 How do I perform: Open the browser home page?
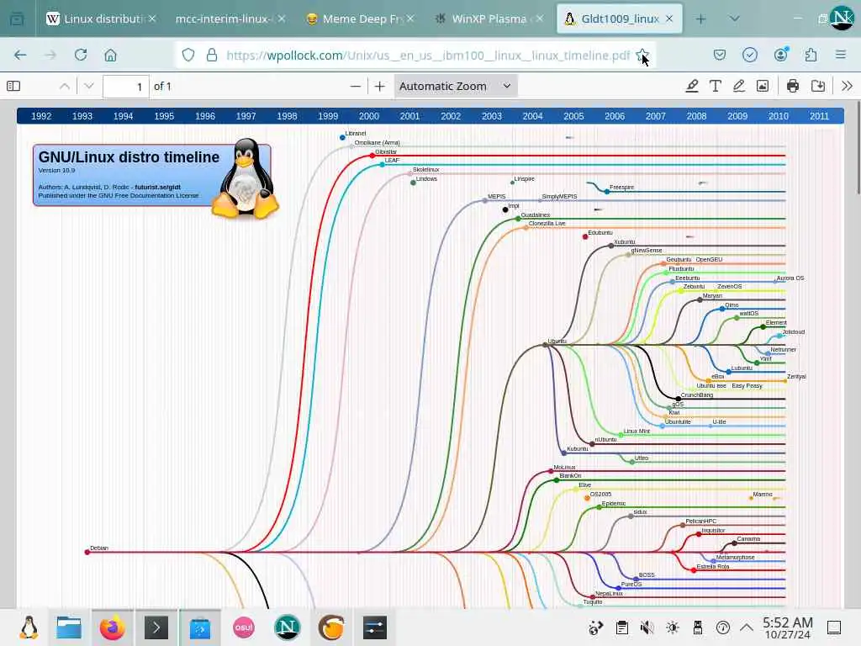pyautogui.click(x=110, y=55)
